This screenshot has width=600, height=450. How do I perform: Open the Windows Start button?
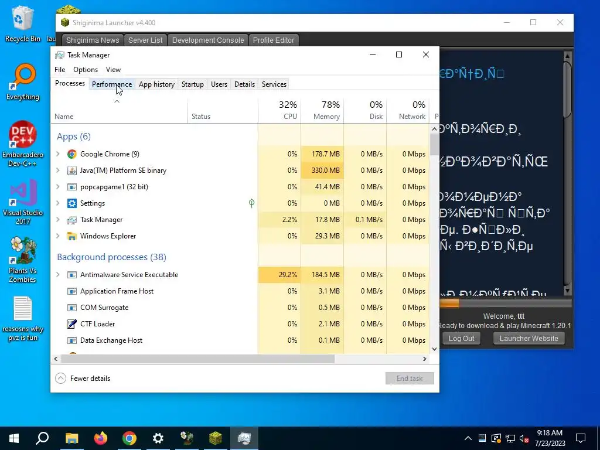[14, 438]
